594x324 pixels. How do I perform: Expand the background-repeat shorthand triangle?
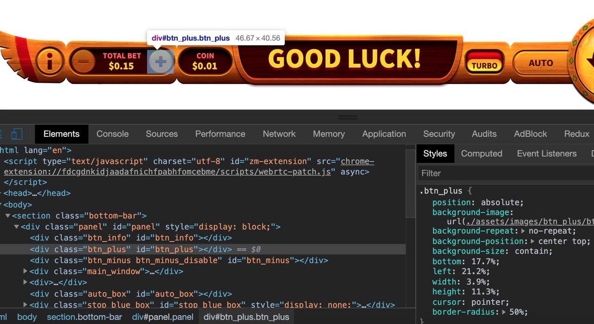coord(523,231)
